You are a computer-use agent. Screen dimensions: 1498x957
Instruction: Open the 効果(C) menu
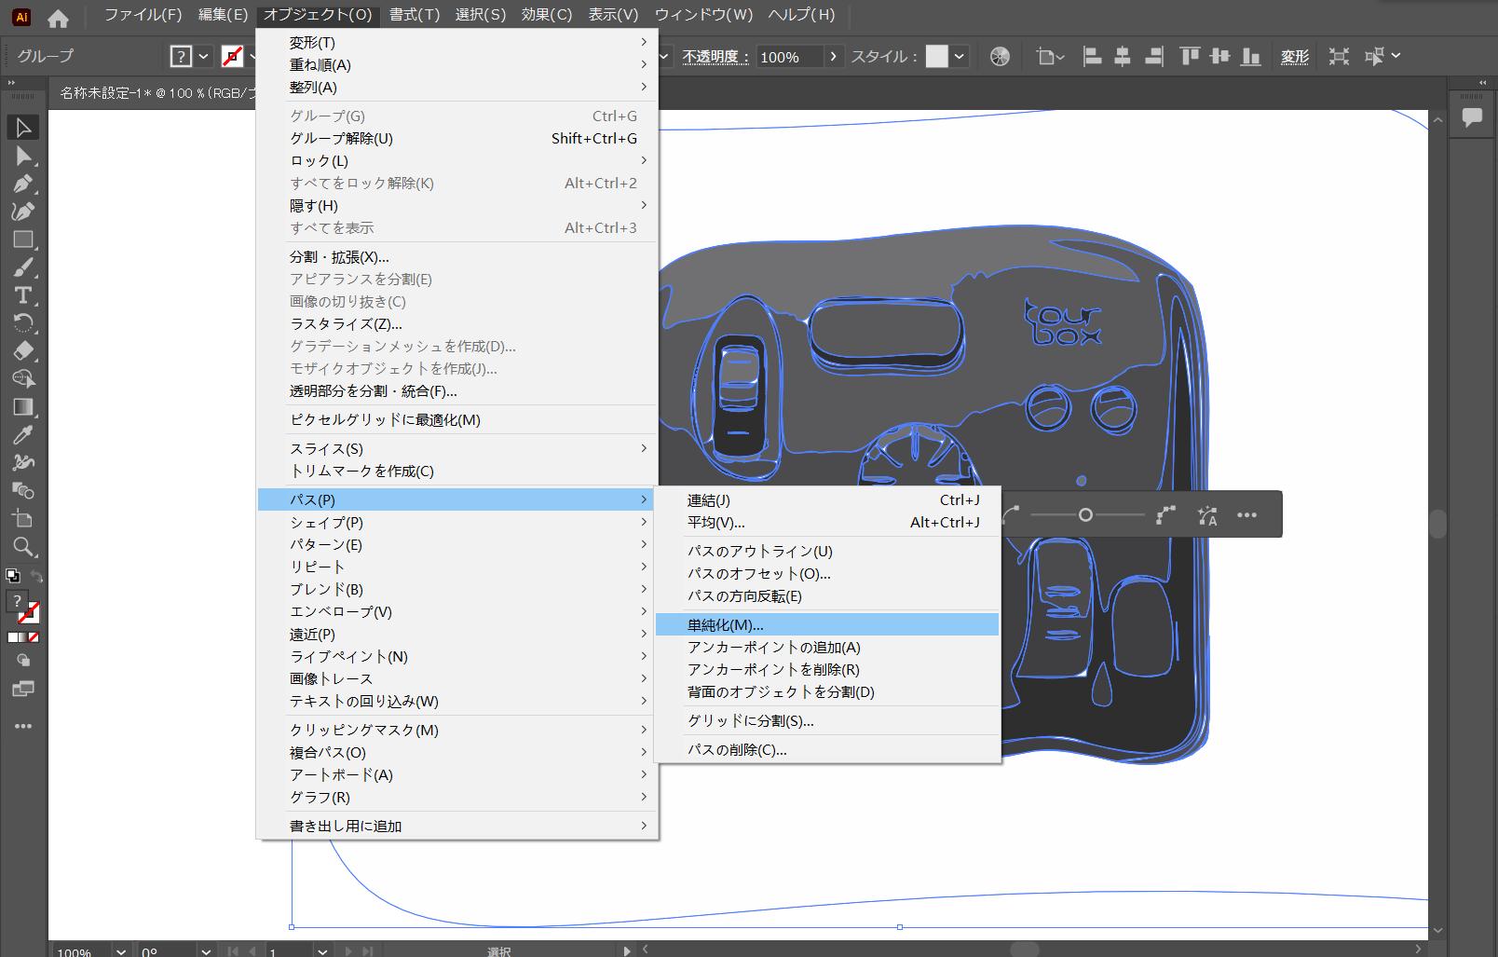point(547,15)
